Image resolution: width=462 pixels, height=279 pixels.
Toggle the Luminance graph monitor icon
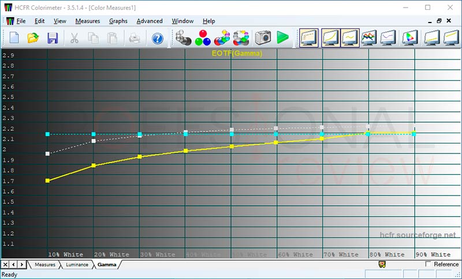point(330,37)
